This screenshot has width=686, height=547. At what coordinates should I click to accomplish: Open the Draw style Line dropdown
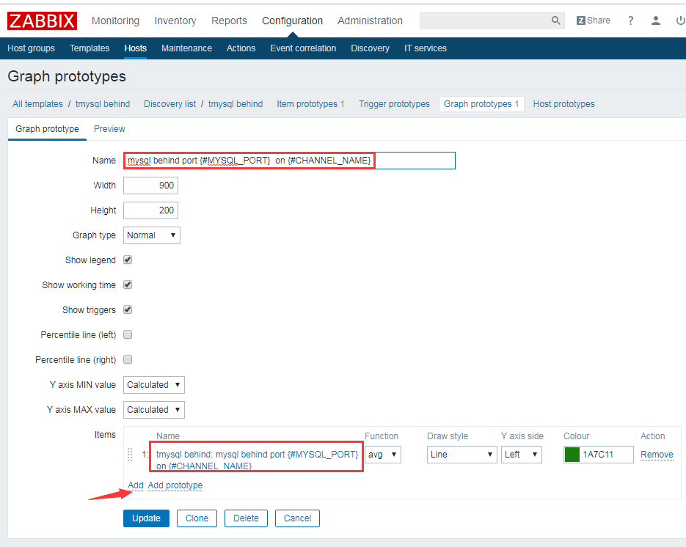point(462,455)
